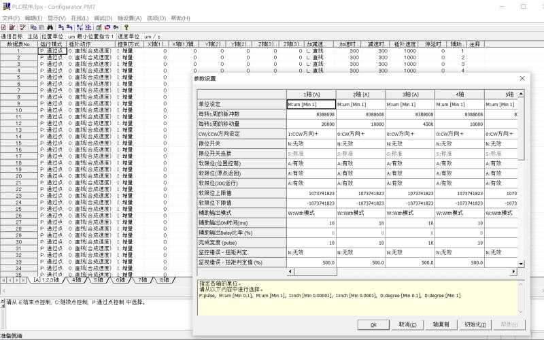Click parameter table left horizontal scroll arrow
This screenshot has height=340, width=544.
tap(290, 271)
